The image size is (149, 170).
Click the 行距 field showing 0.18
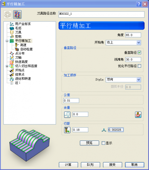80,130
